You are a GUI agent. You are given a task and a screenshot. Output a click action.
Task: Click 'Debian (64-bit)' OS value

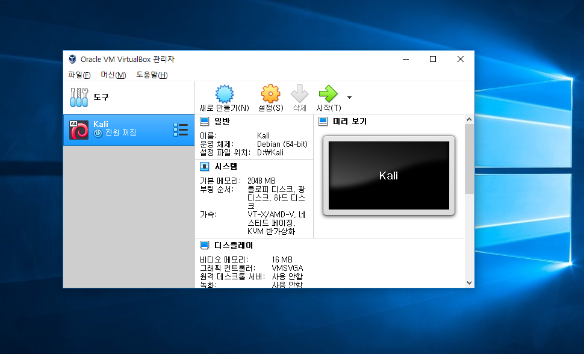pyautogui.click(x=282, y=144)
